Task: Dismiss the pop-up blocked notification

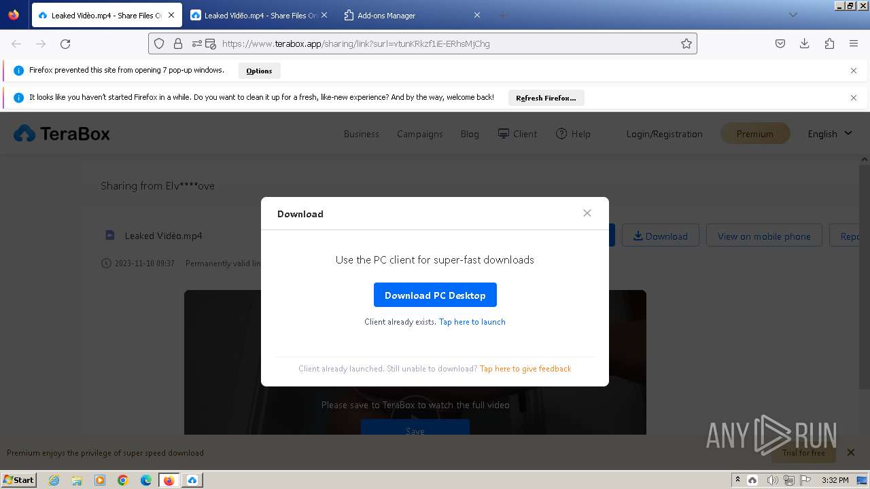Action: pos(854,71)
